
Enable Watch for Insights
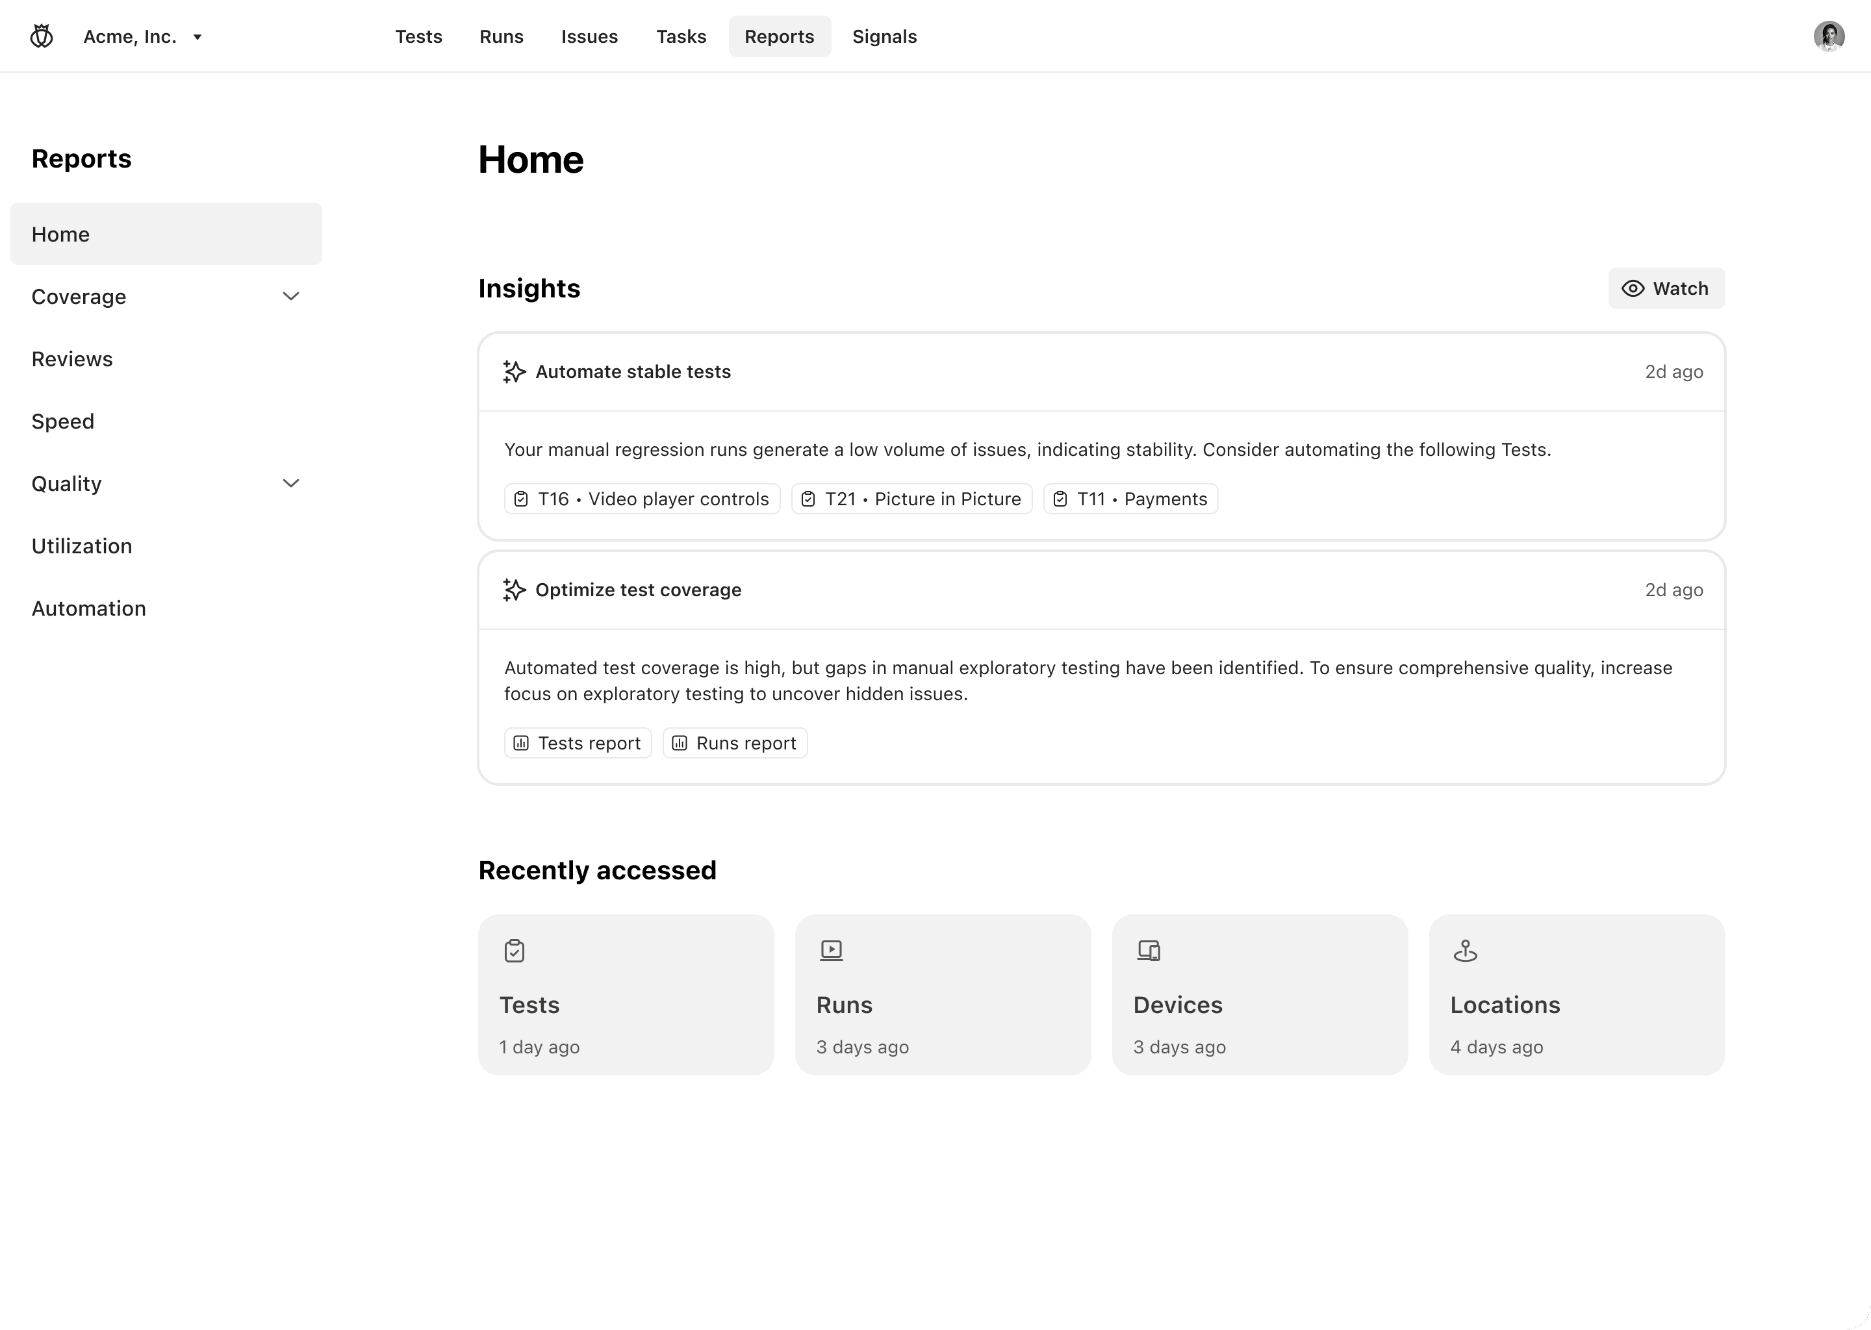coord(1666,288)
